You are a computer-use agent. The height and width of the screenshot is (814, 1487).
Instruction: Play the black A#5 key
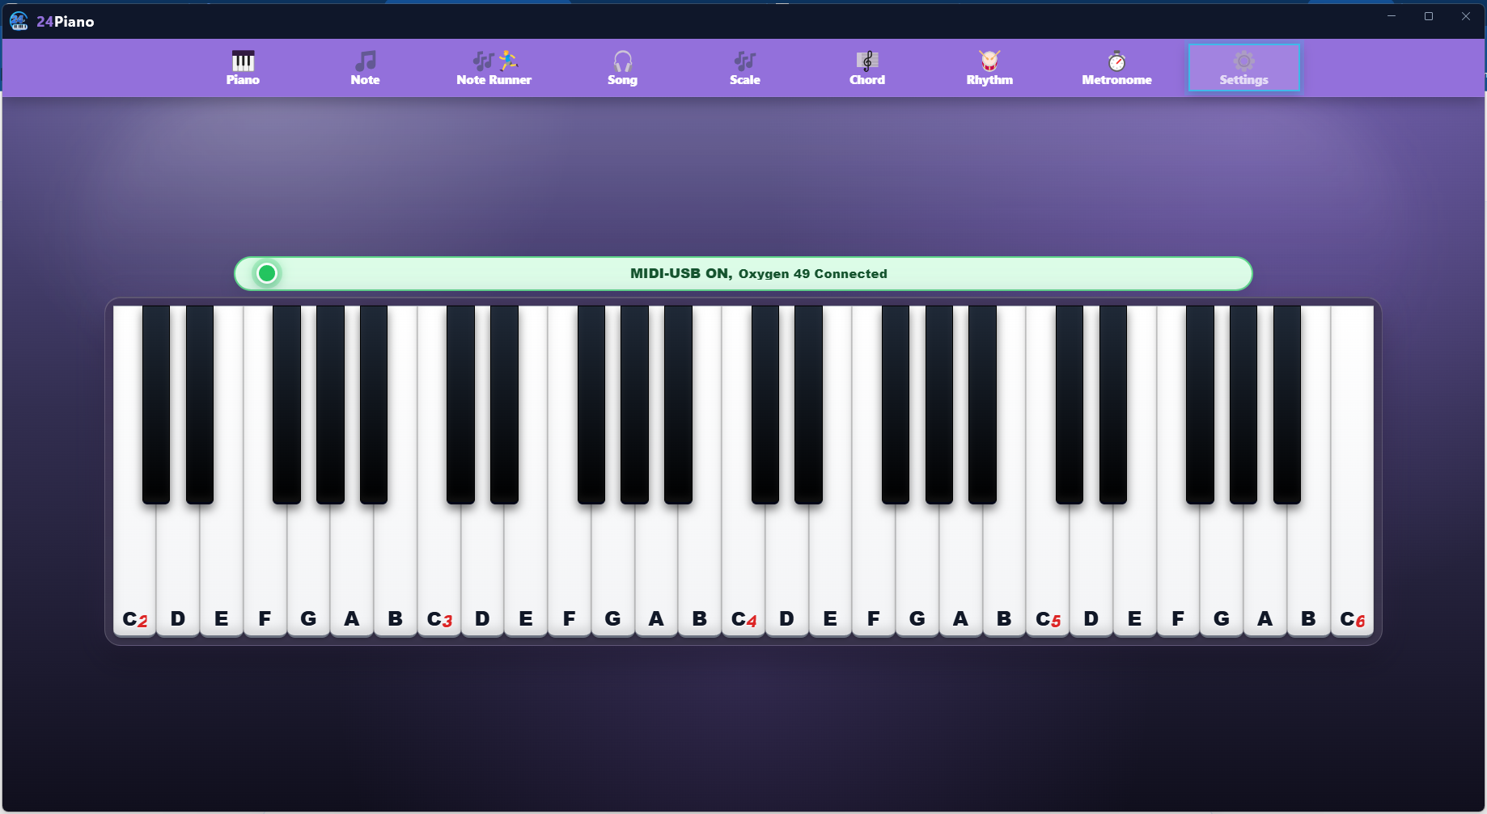(1287, 404)
